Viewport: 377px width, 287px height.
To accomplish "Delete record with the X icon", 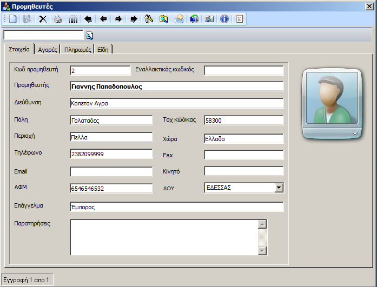I will 43,19.
